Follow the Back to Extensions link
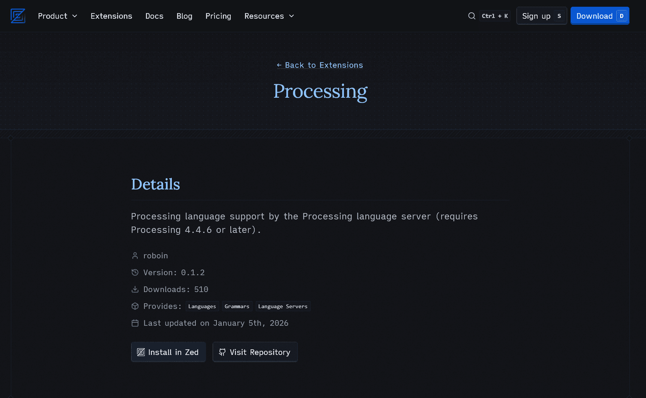Image resolution: width=646 pixels, height=398 pixels. (320, 65)
